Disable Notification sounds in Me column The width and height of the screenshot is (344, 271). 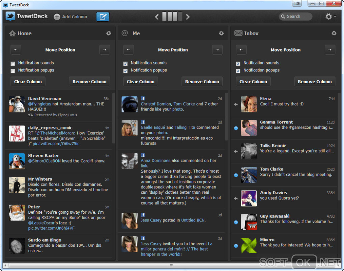click(x=125, y=64)
